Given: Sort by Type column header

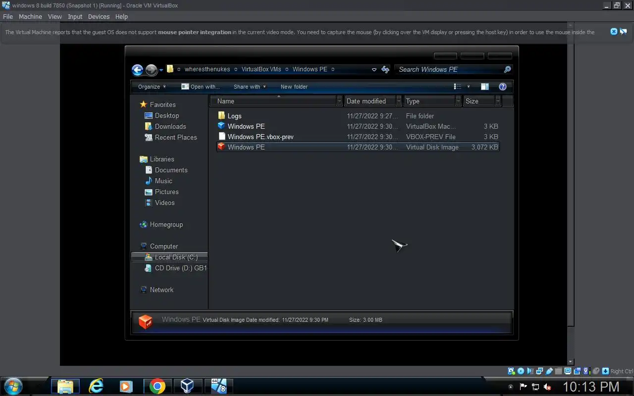Looking at the screenshot, I should click(430, 101).
